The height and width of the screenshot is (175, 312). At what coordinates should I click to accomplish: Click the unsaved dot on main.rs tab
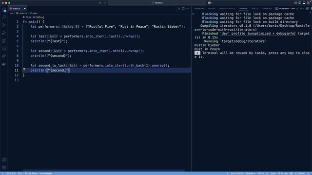click(25, 9)
